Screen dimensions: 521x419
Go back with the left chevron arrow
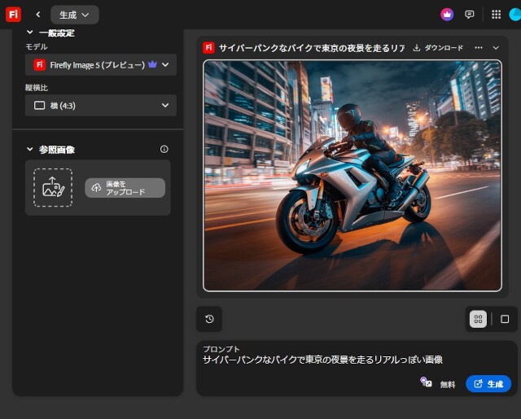click(38, 15)
